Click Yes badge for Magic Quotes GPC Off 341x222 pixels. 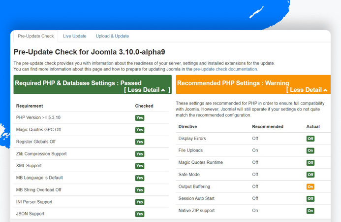tap(140, 130)
